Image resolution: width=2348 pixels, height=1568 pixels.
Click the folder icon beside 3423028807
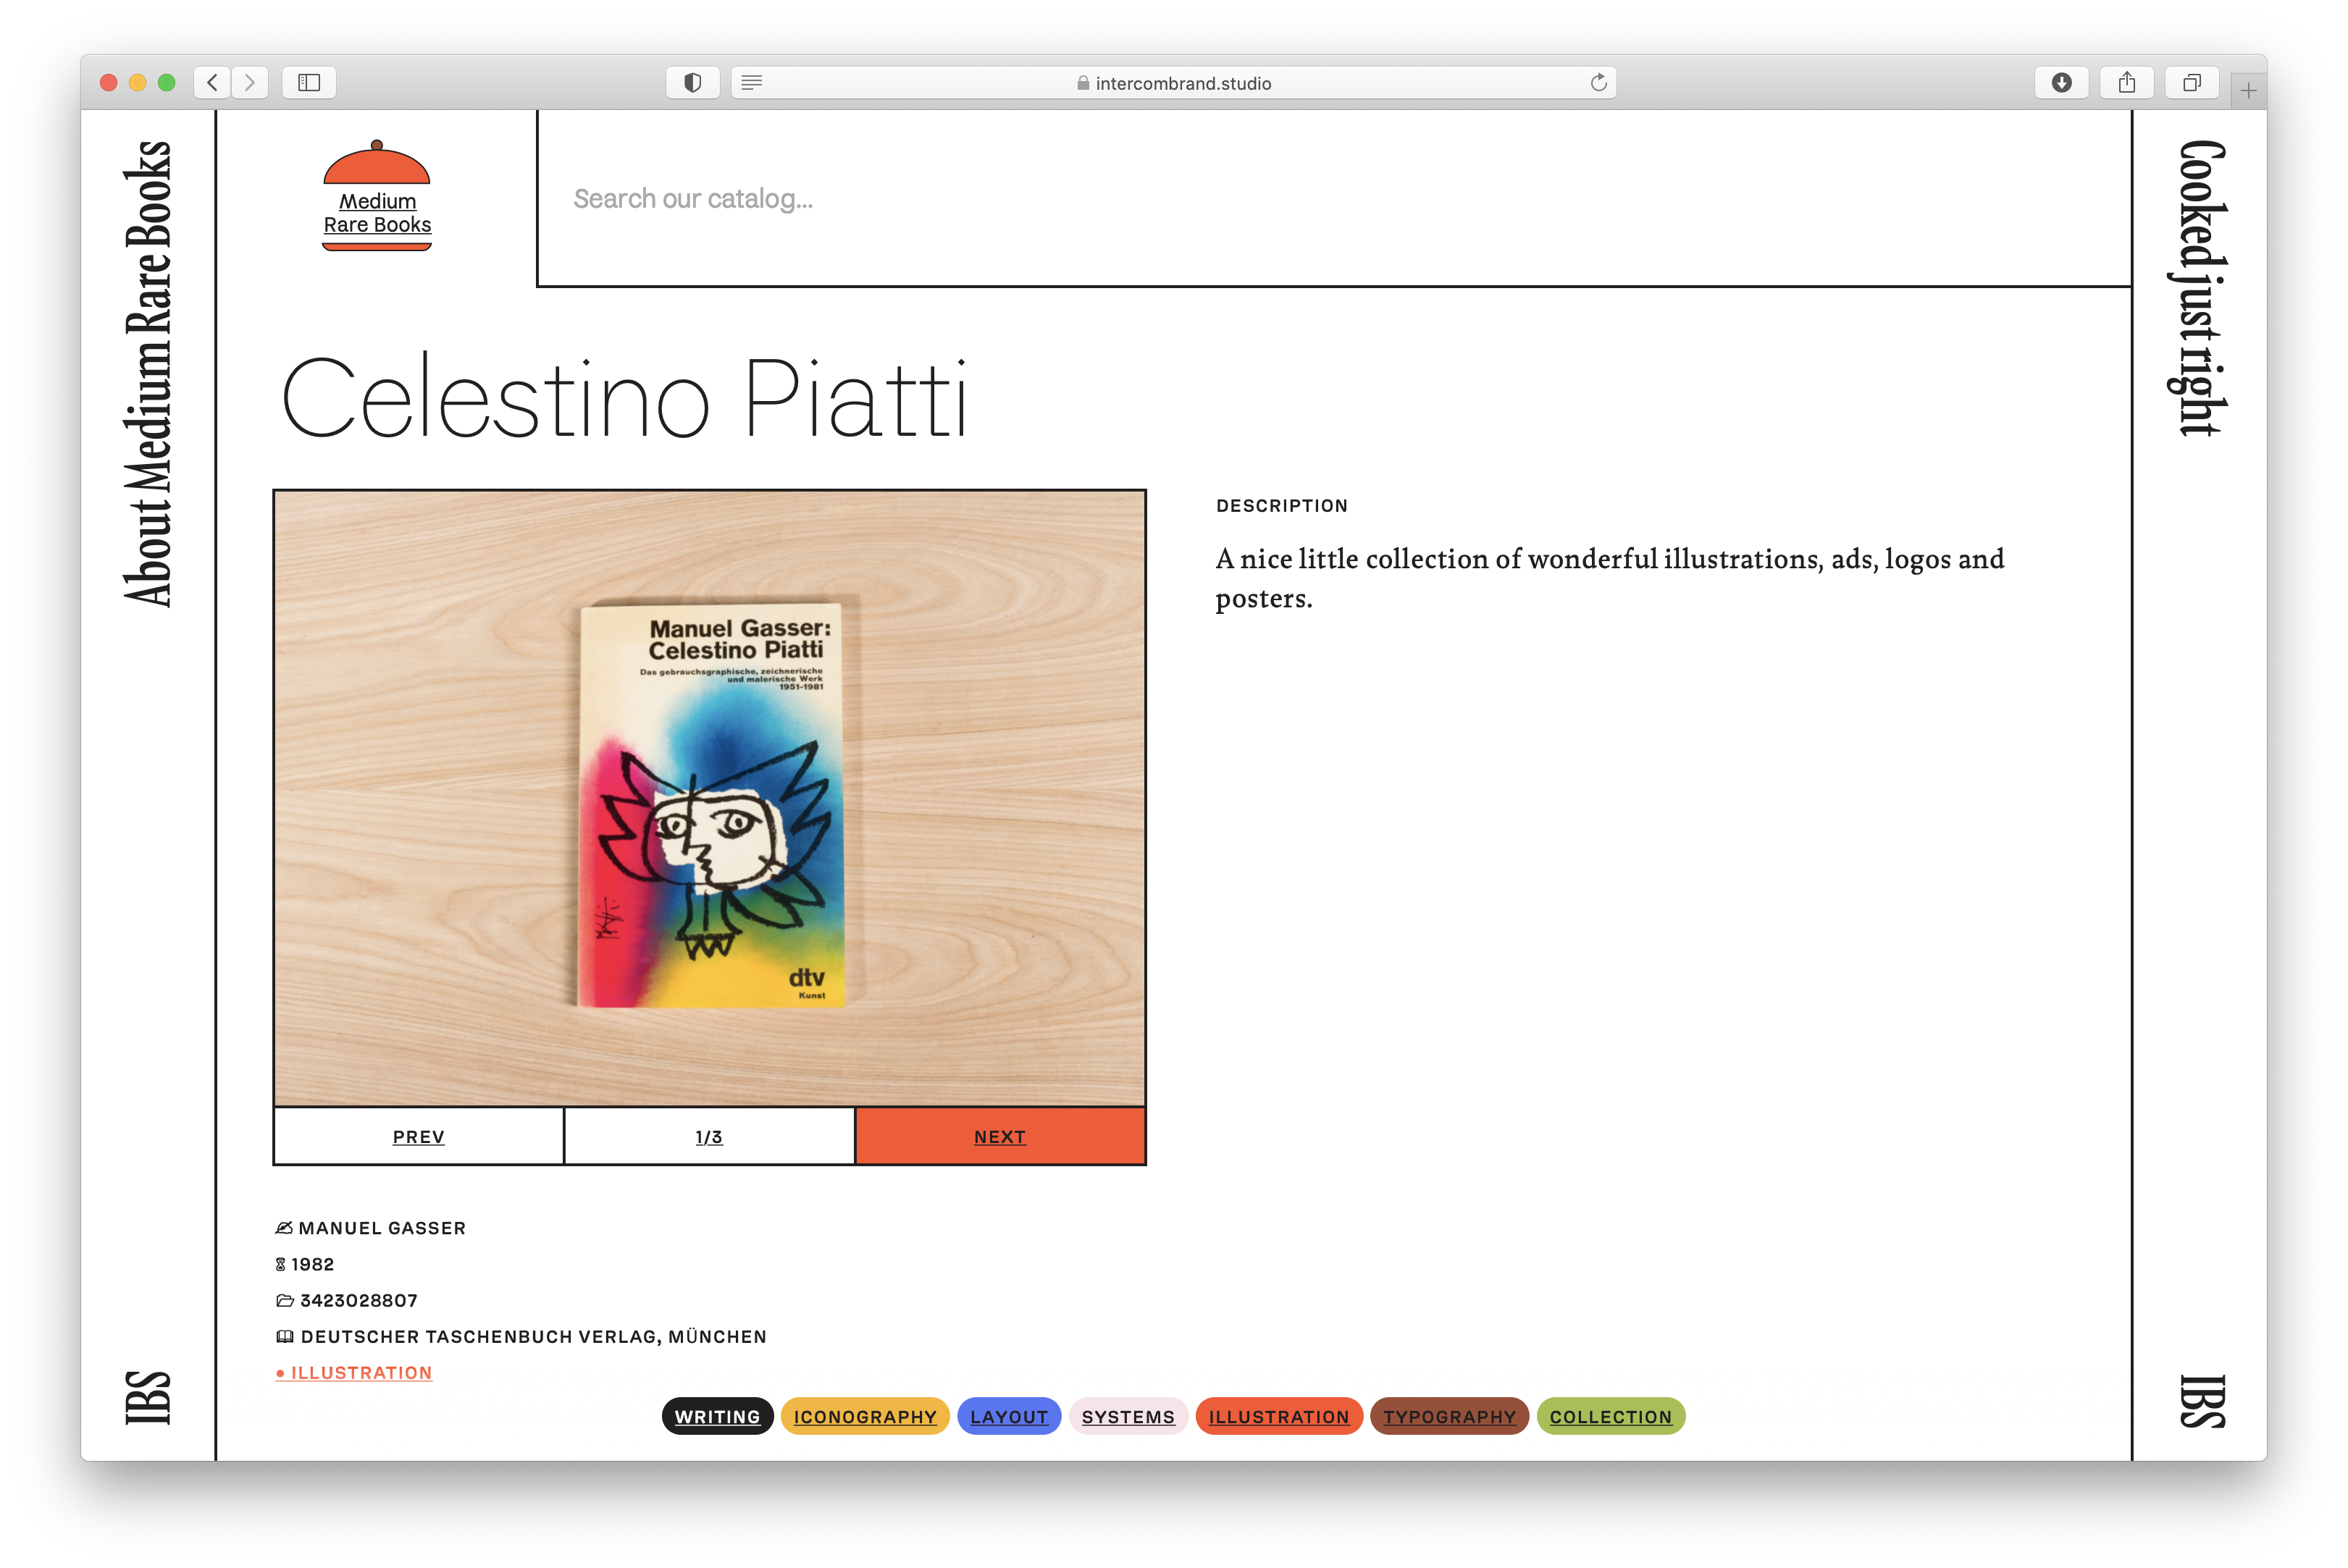(285, 1300)
